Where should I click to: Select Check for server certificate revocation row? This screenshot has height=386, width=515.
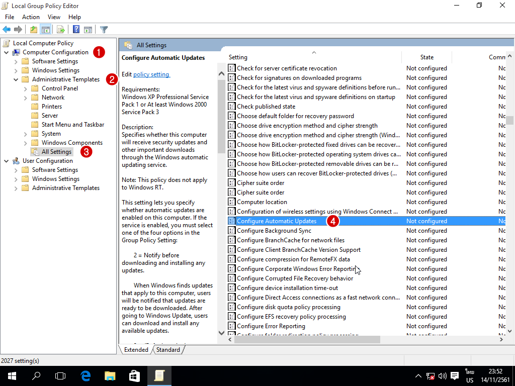(366, 68)
